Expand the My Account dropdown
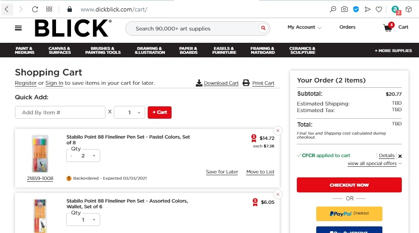This screenshot has height=233, width=419. click(304, 27)
